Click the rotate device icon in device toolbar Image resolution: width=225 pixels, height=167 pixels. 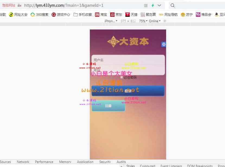[165, 21]
